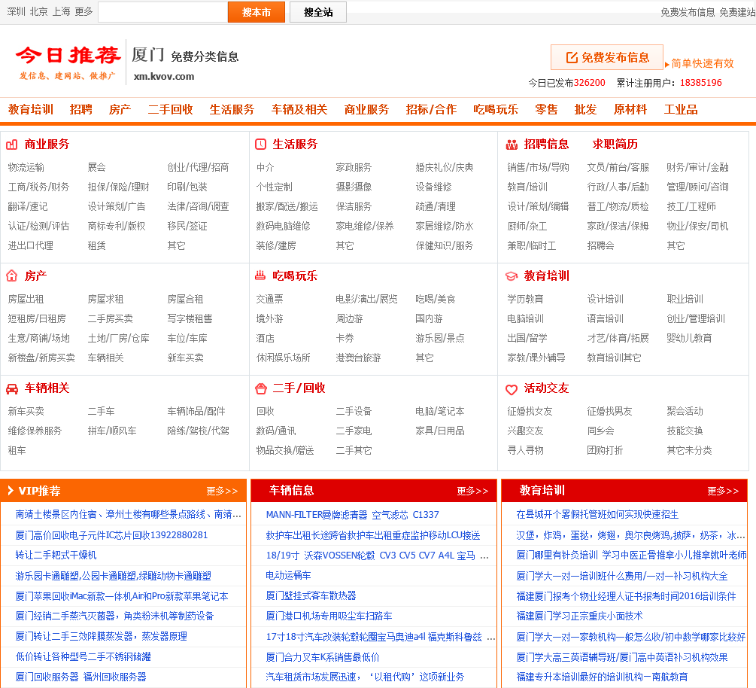Open listing 在县城开个暑假托管班如何实现快速招生
This screenshot has height=688, width=756.
point(597,515)
